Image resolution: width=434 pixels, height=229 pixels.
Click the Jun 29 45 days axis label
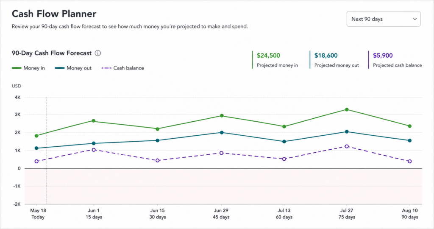(221, 214)
